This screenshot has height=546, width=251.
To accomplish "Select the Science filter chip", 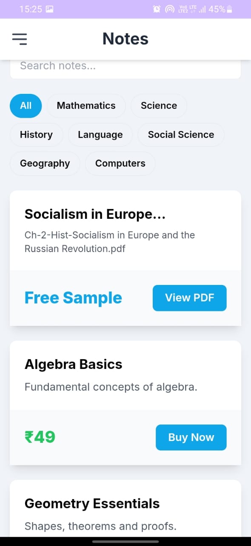I will 159,105.
